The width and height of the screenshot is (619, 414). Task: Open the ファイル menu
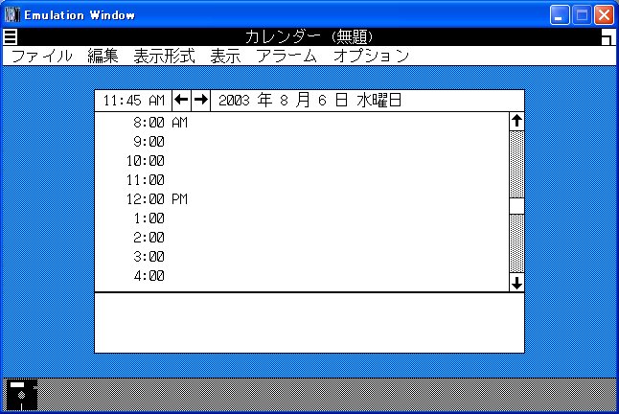pyautogui.click(x=41, y=56)
